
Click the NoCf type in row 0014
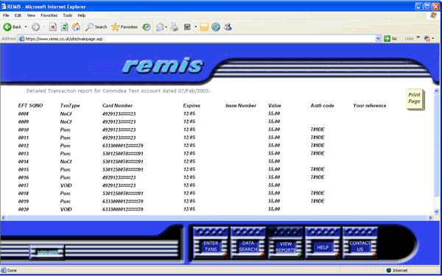coord(66,162)
